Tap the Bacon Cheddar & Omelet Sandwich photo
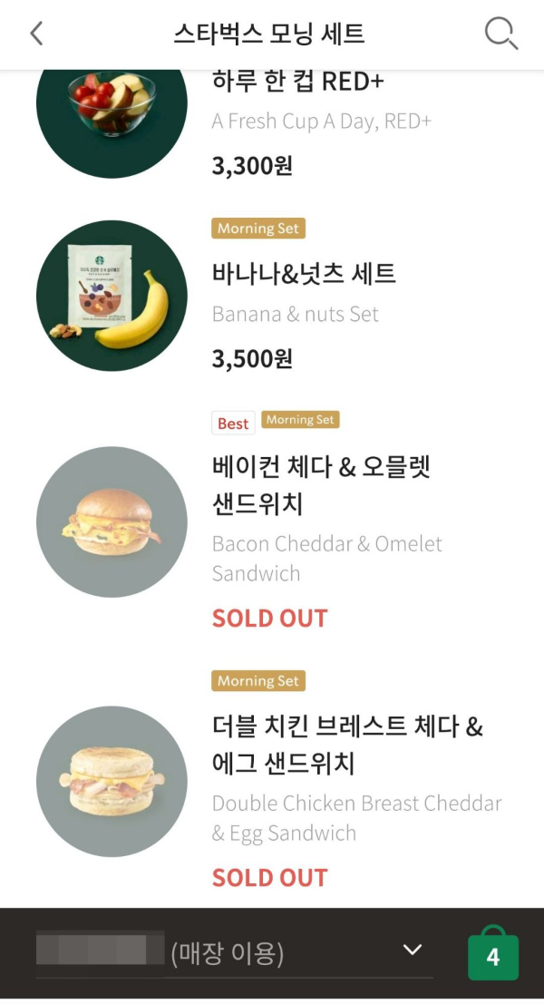 click(x=111, y=521)
